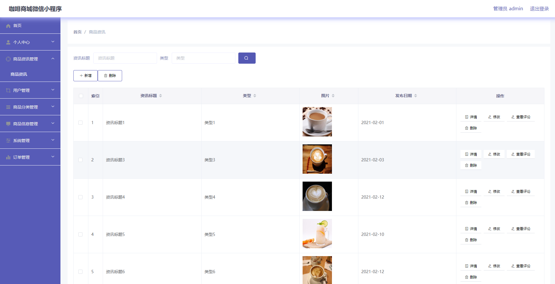Collapse the 商品资讯管理 menu chevron
Screen dimensions: 555x284
point(53,59)
